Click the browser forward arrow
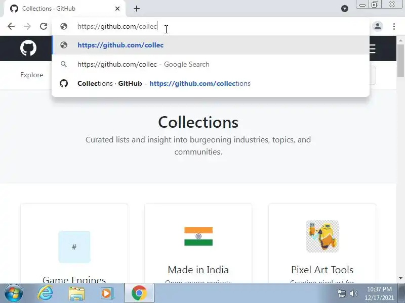Screen dimensions: 405x303 pyautogui.click(x=27, y=26)
